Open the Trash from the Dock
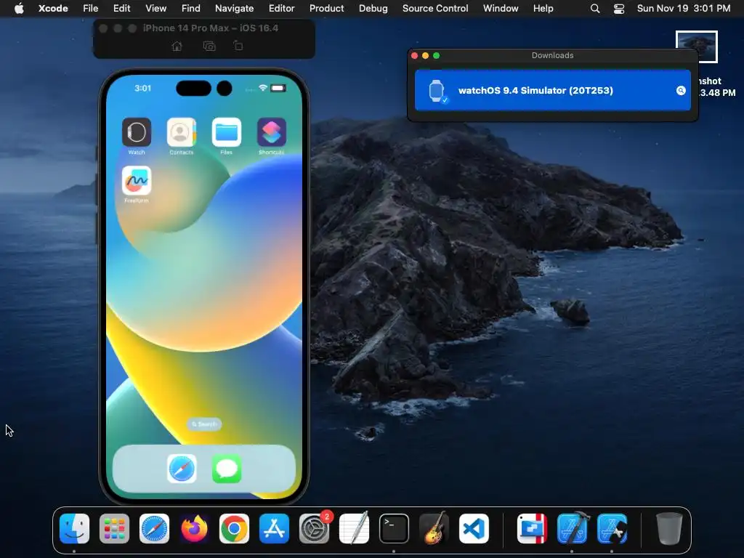 click(x=669, y=528)
